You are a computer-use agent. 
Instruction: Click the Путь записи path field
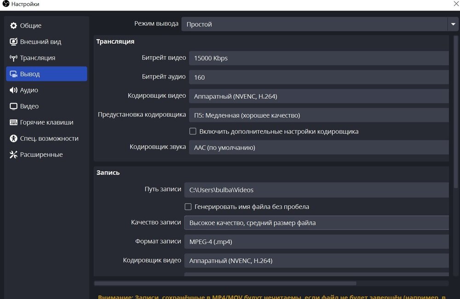[316, 190]
